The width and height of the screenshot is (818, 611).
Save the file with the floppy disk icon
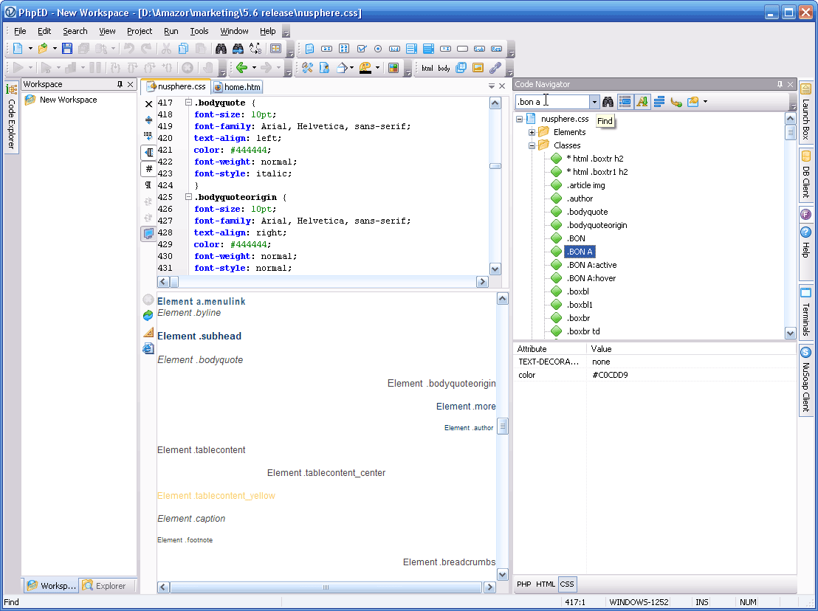coord(66,49)
